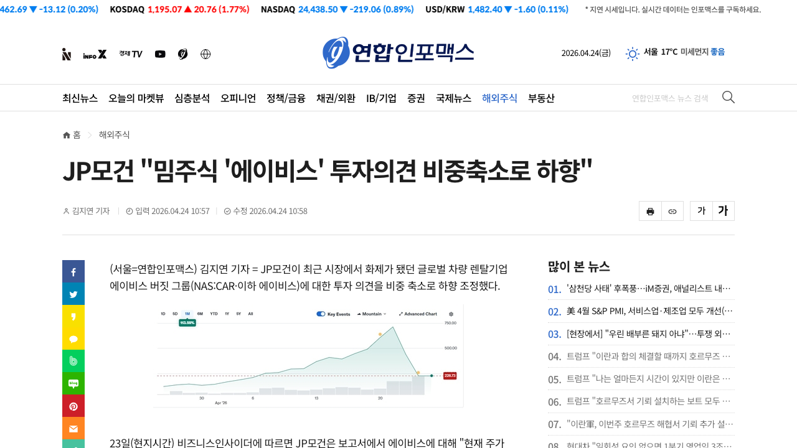The image size is (797, 448).
Task: Open the 증권 section
Action: click(416, 98)
